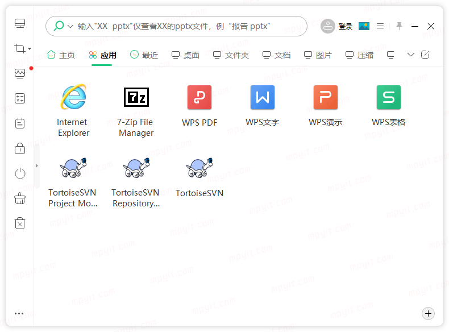This screenshot has height=332, width=449.
Task: Expand more tabs chevron
Action: click(x=410, y=55)
